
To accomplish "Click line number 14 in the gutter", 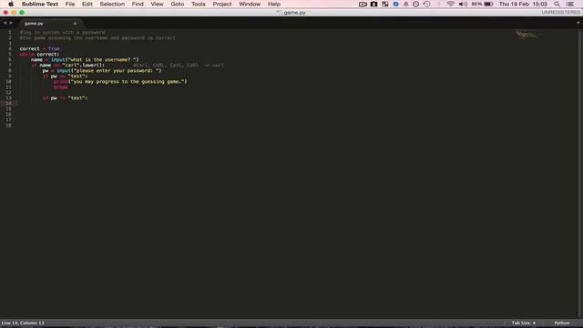I will tap(8, 103).
